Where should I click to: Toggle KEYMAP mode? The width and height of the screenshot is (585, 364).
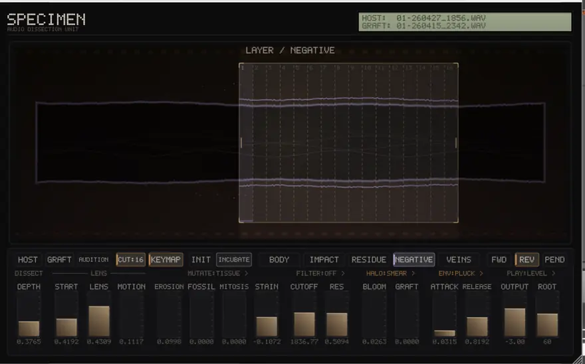coord(166,260)
